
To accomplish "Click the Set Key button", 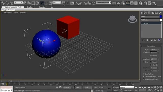I will [x=116, y=90].
